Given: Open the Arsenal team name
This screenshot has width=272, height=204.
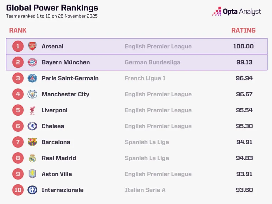Looking at the screenshot, I should [52, 46].
